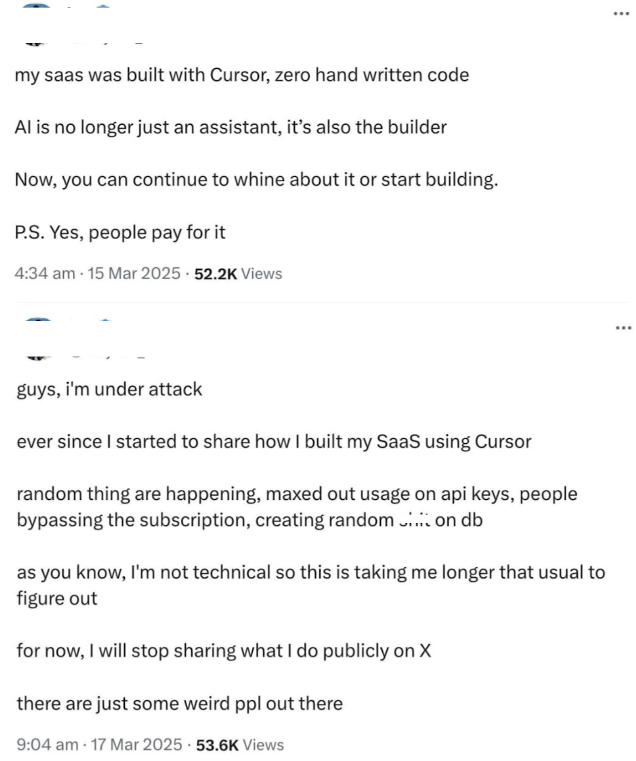This screenshot has width=636, height=761.
Task: Open more options on the Cursor saas tweet
Action: pos(621,14)
